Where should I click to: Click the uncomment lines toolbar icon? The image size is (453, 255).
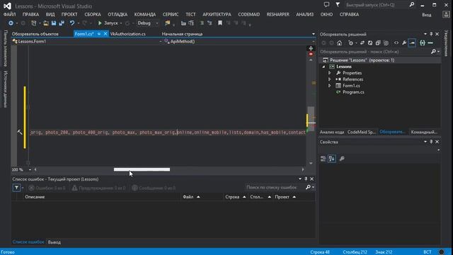click(210, 23)
